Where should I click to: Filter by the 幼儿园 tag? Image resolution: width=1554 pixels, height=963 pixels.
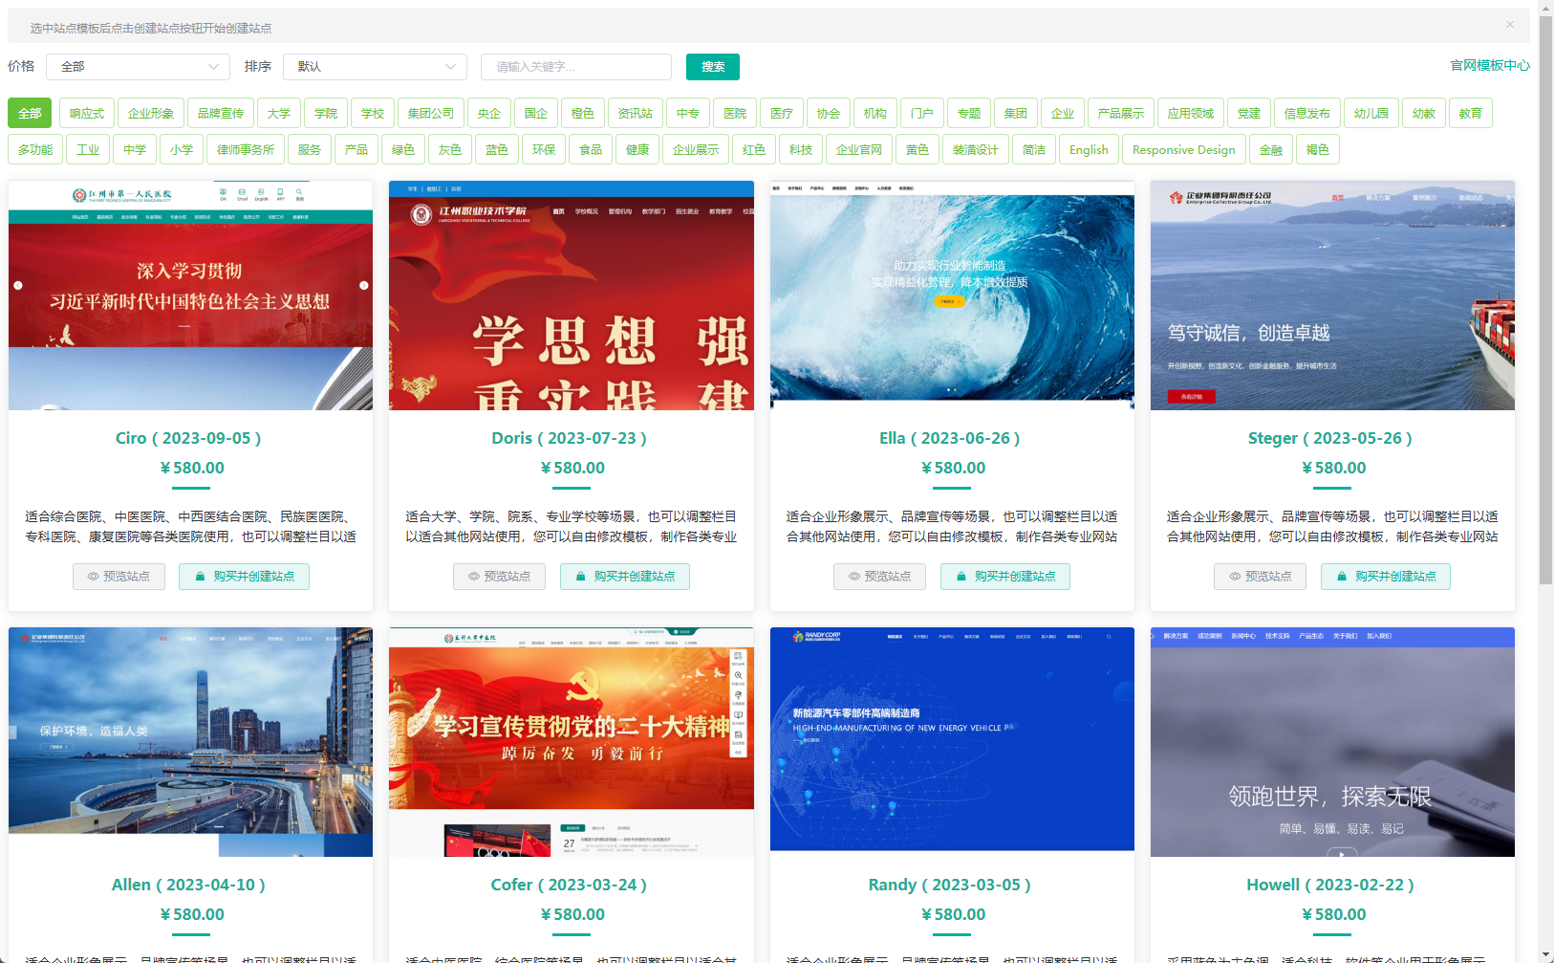point(1371,113)
